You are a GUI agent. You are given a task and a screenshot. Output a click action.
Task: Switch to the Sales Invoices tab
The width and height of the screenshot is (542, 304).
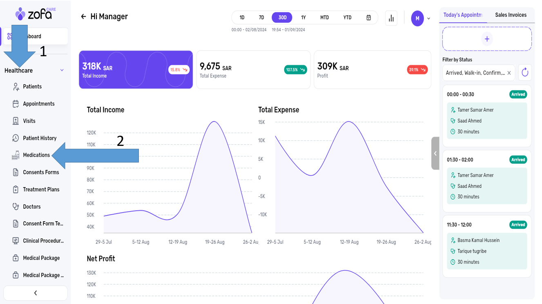point(511,15)
